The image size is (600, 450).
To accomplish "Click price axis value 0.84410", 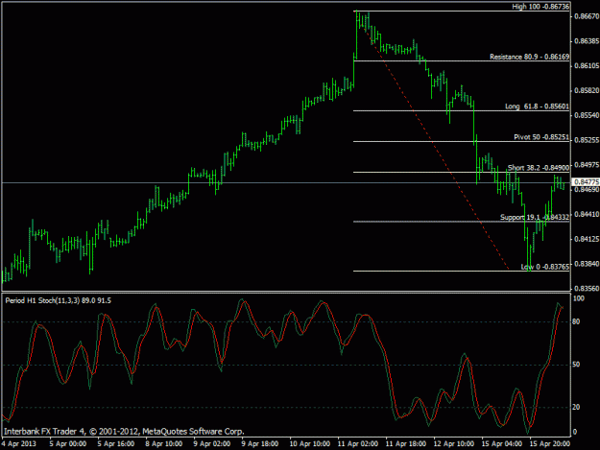I will (x=587, y=214).
